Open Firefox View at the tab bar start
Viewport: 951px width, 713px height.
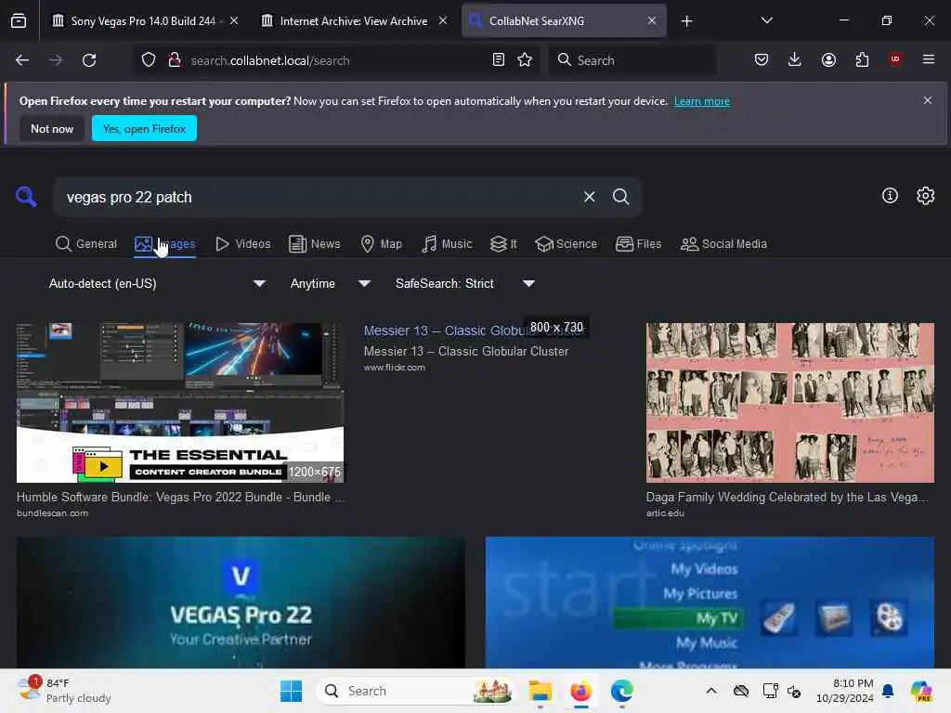(x=19, y=21)
